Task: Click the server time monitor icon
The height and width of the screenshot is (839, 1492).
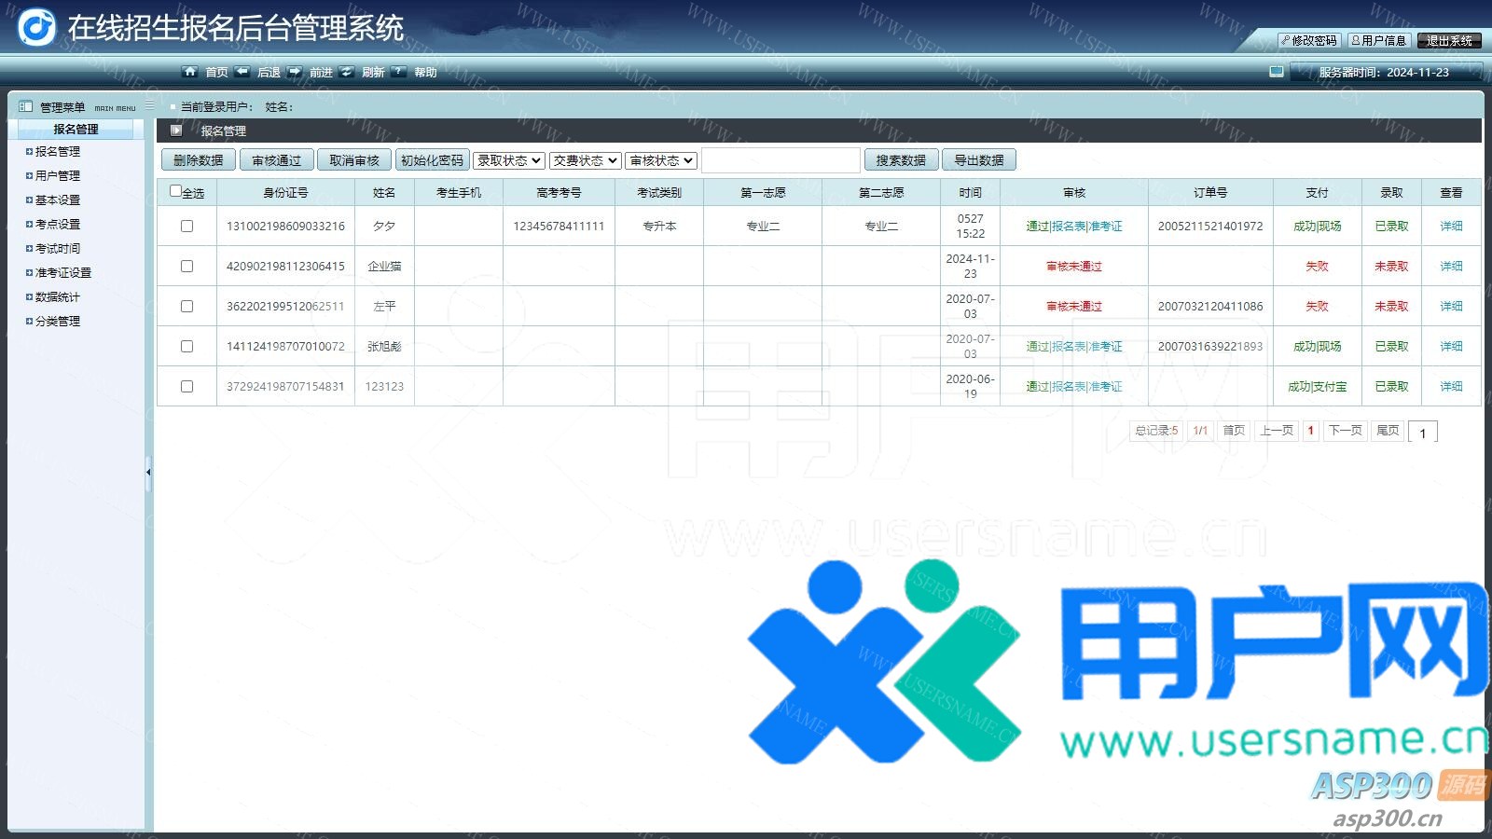Action: [1277, 72]
